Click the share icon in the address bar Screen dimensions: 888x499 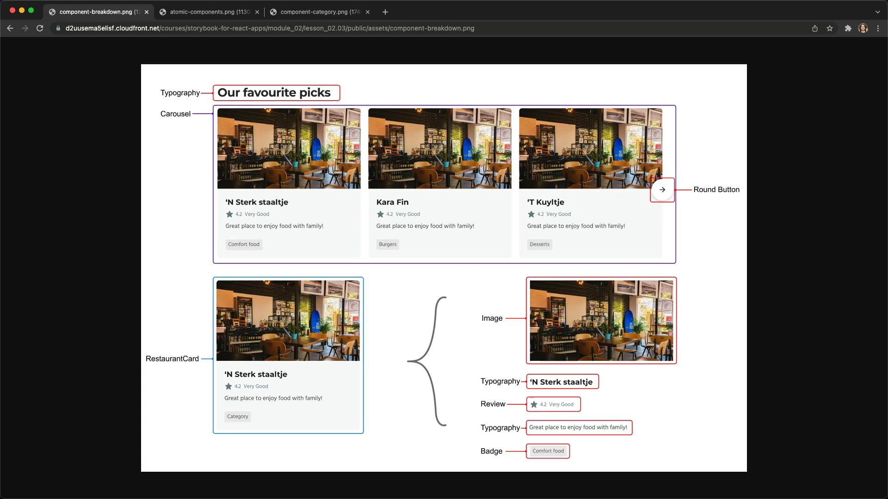[815, 28]
